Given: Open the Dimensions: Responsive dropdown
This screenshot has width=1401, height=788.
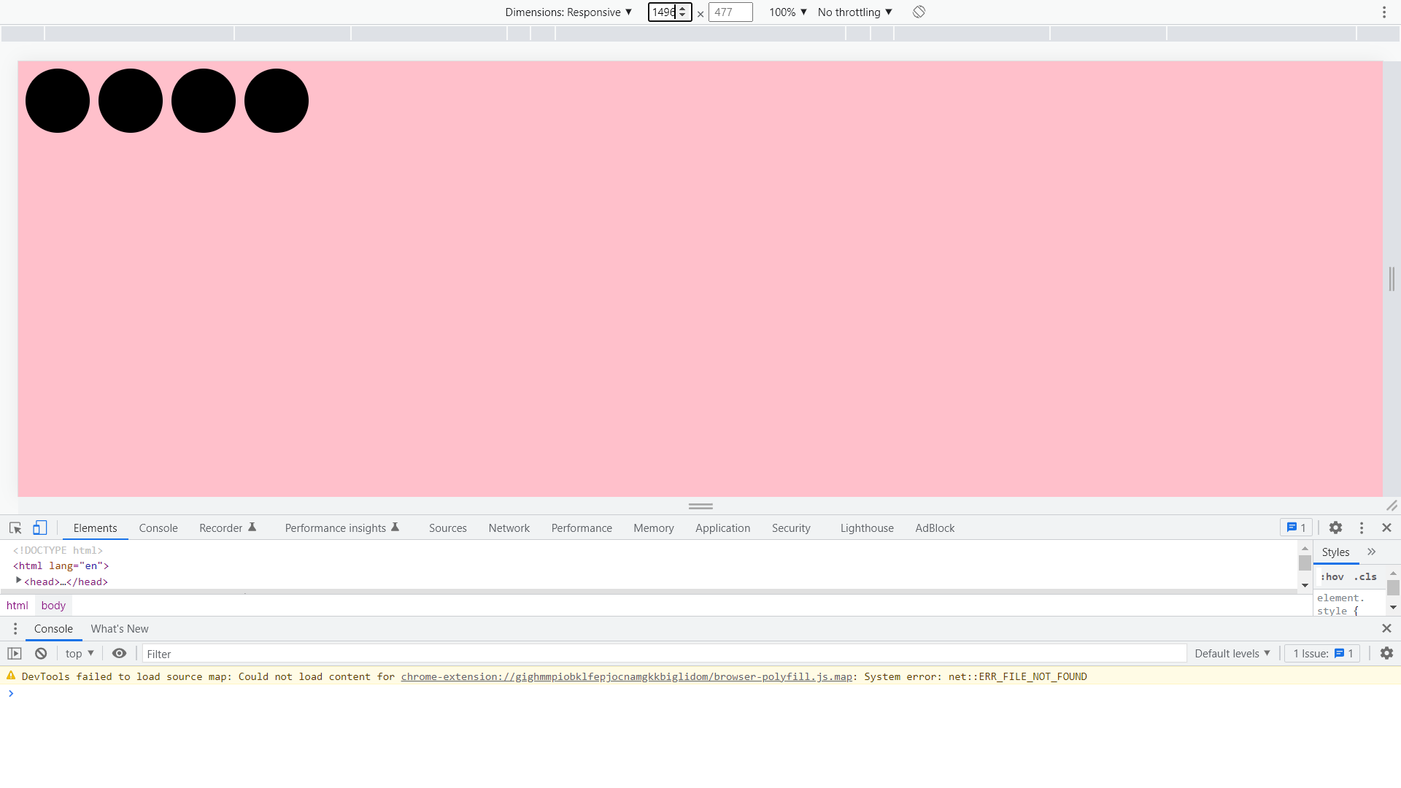Looking at the screenshot, I should pyautogui.click(x=568, y=12).
